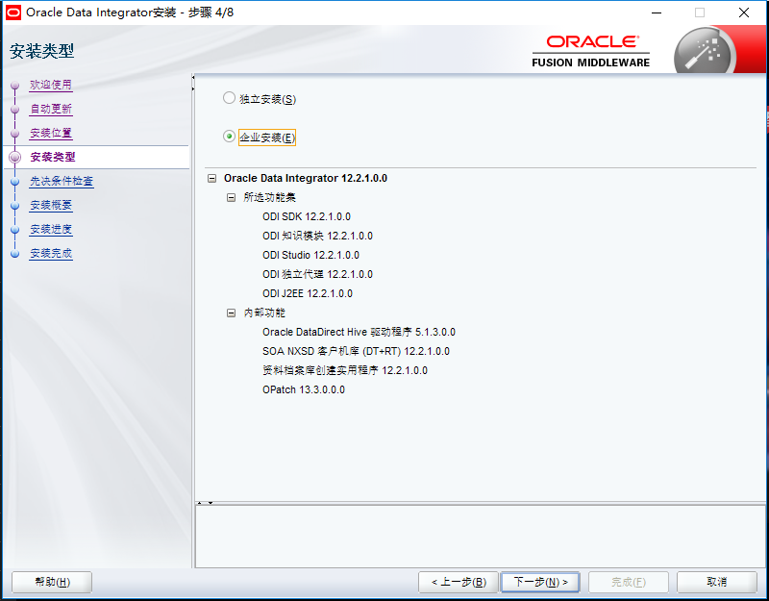Click the message pane splitter arrows
This screenshot has height=601, width=769.
[x=205, y=503]
